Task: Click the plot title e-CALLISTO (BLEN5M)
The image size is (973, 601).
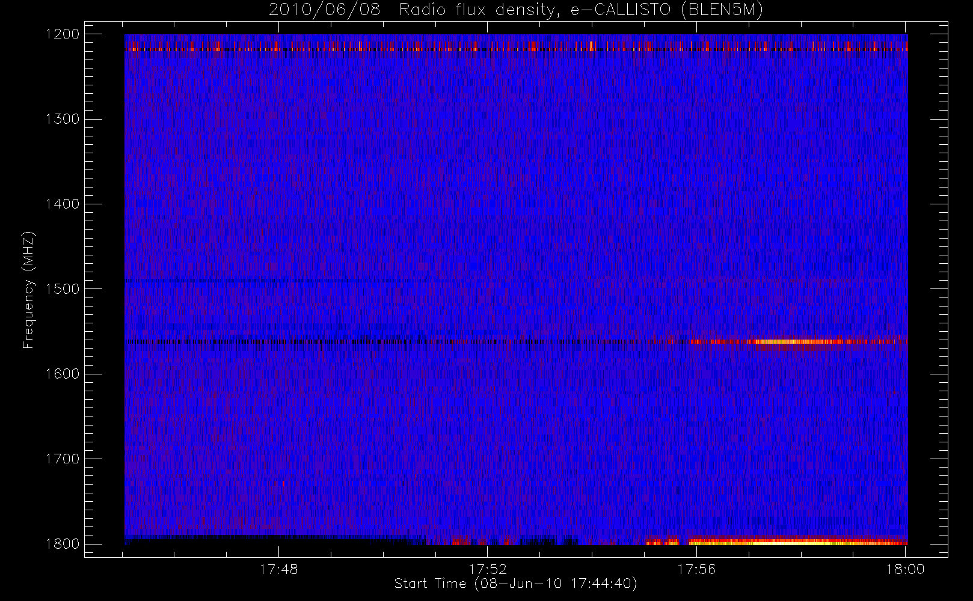Action: [x=667, y=10]
